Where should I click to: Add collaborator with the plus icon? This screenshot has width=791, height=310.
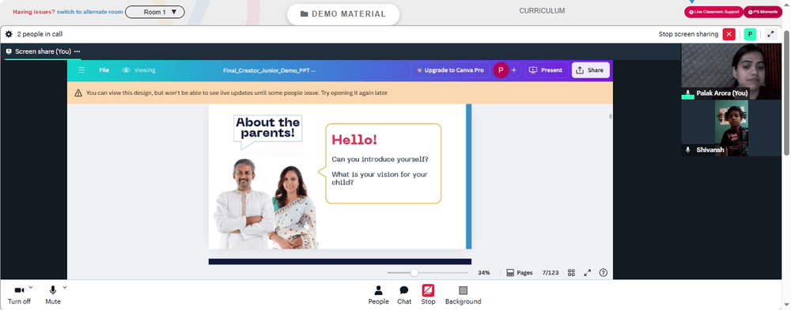pos(513,70)
